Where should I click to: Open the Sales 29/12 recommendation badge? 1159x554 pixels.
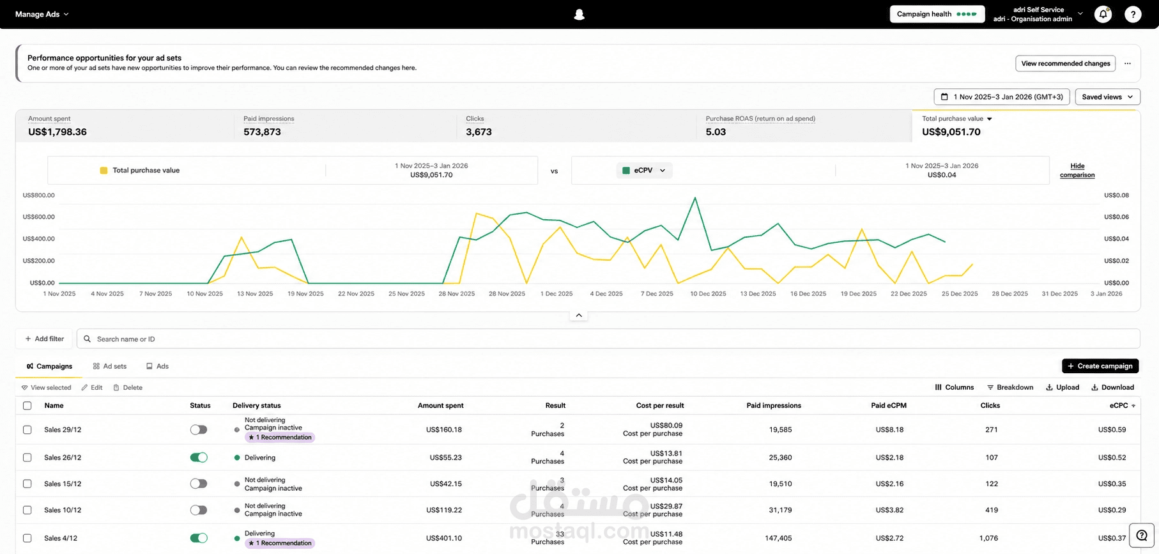pyautogui.click(x=280, y=438)
